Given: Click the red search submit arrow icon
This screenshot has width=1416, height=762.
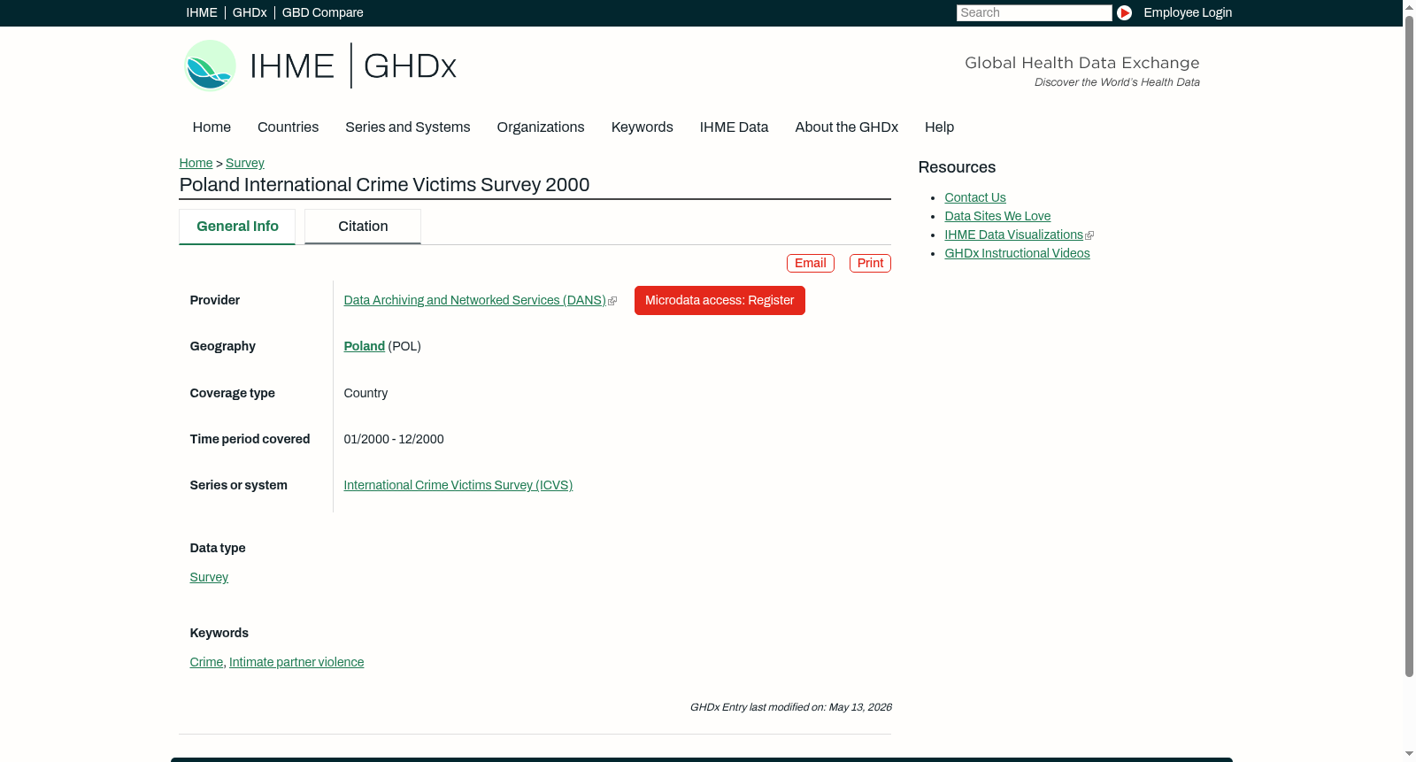Looking at the screenshot, I should click(1124, 12).
